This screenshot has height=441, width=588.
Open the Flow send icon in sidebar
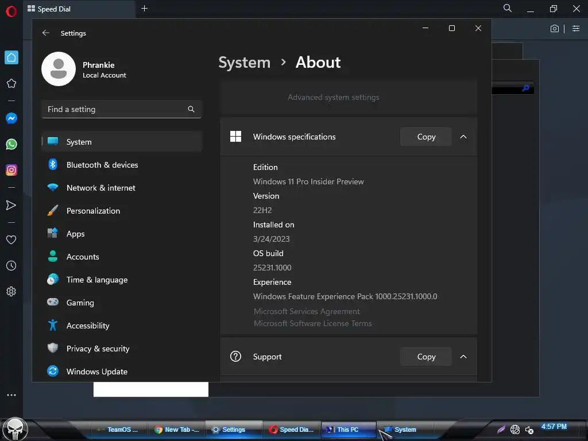pyautogui.click(x=11, y=205)
